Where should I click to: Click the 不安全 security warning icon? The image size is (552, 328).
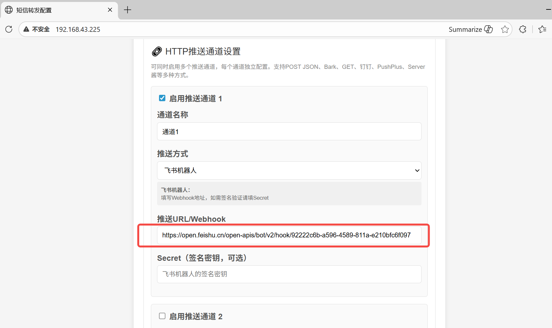click(x=27, y=29)
